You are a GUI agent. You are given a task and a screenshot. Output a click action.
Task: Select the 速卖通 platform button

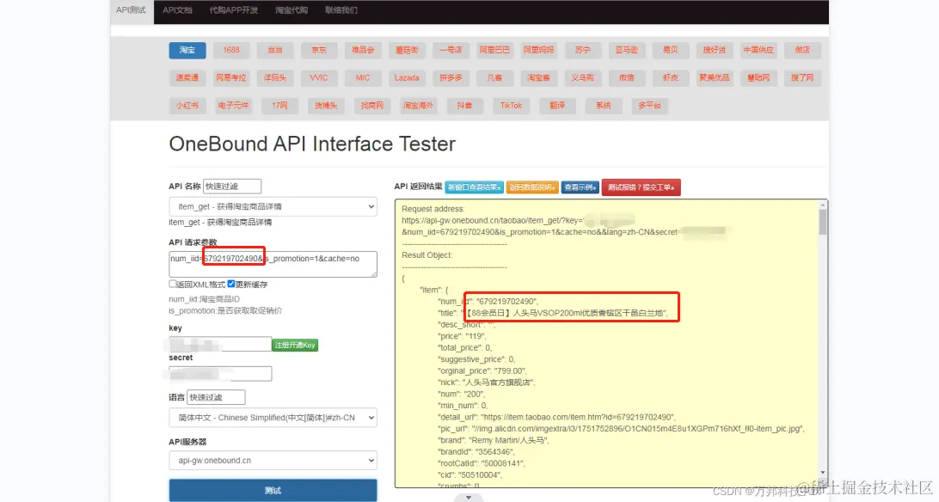tap(187, 77)
